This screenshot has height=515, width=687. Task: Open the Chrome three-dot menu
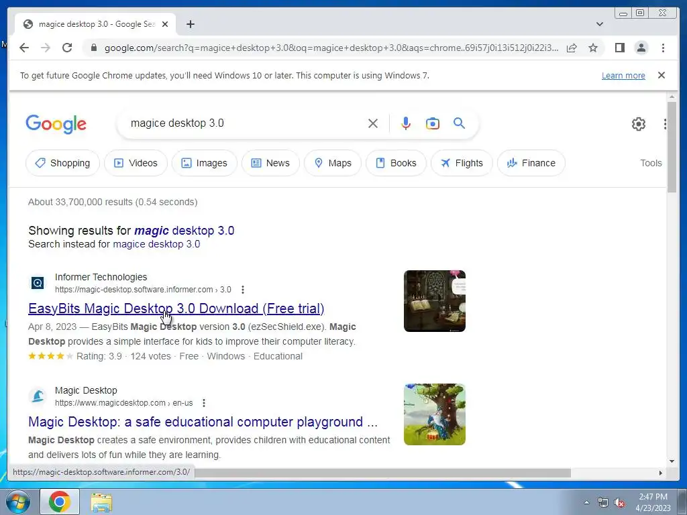click(663, 48)
